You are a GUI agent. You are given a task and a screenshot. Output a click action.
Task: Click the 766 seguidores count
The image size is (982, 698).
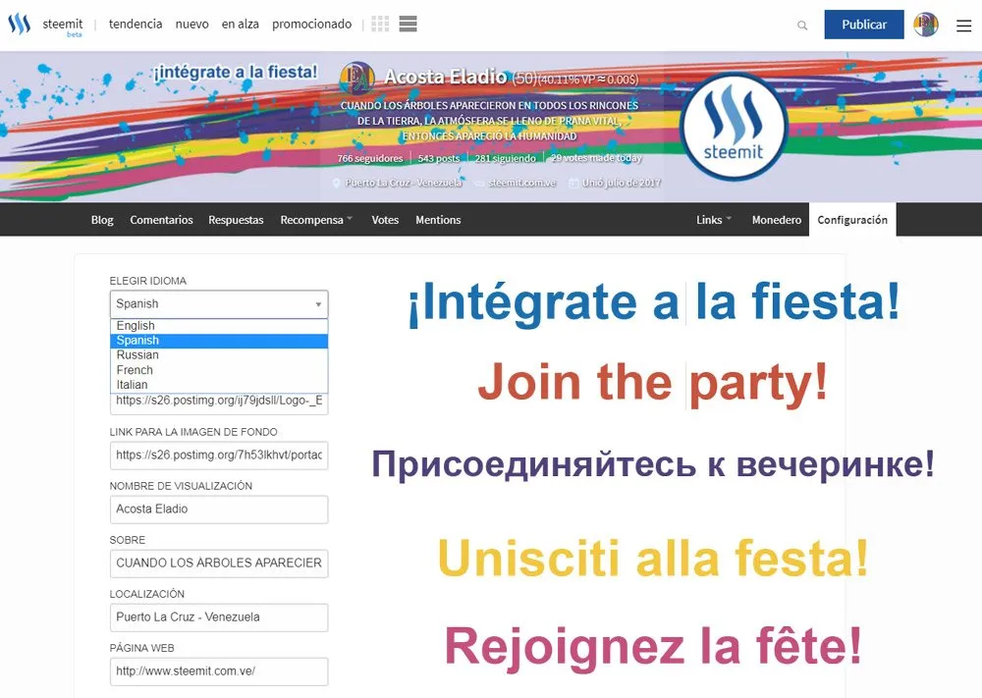[x=369, y=158]
